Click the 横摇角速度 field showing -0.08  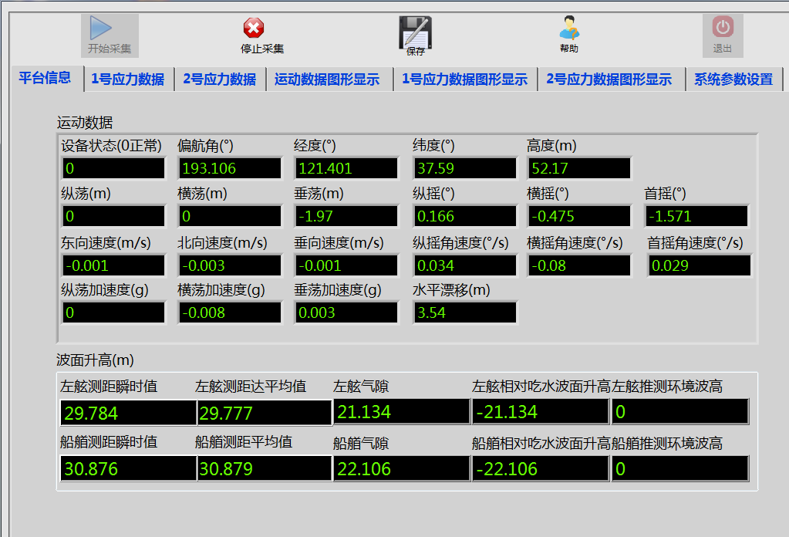click(579, 265)
